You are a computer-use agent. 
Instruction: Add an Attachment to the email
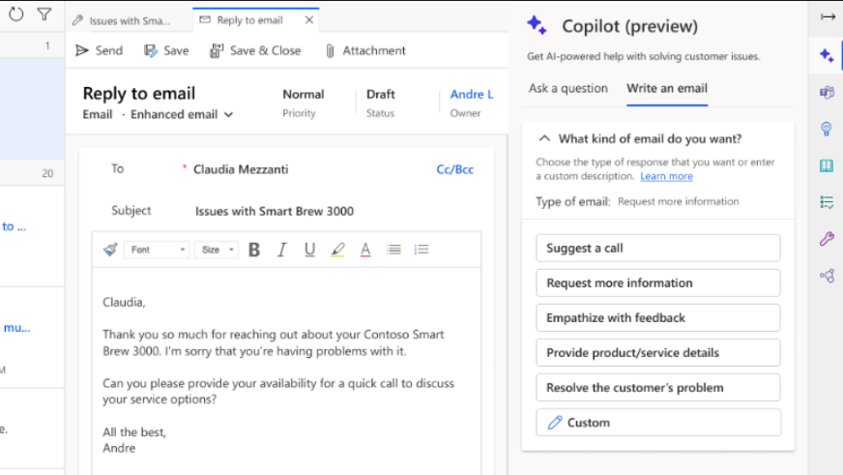(365, 50)
